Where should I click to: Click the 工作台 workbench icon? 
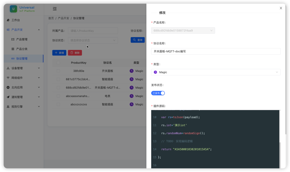click(8, 20)
